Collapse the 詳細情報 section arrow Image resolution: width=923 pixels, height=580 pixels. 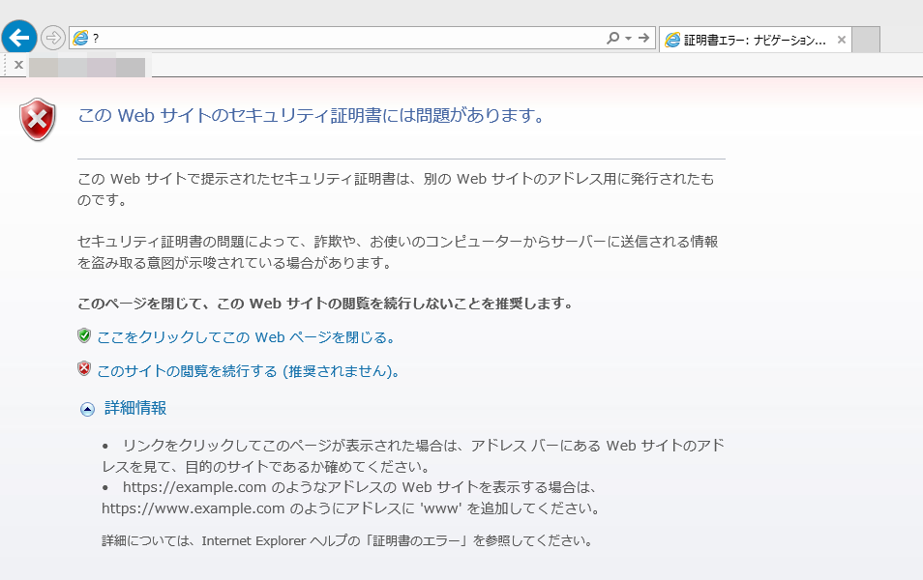tap(87, 410)
